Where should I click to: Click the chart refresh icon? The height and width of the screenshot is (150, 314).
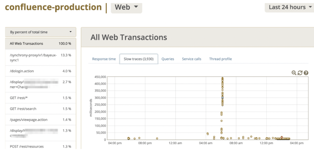point(300,73)
